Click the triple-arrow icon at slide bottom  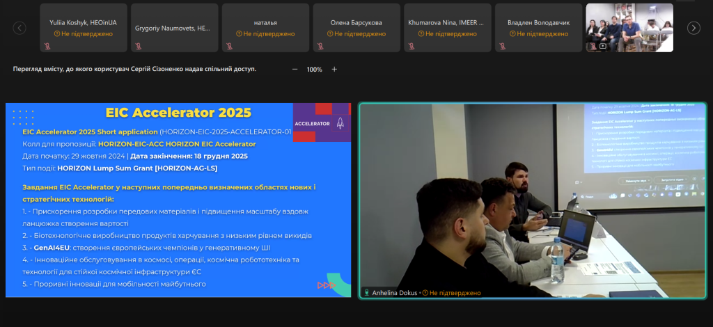327,285
